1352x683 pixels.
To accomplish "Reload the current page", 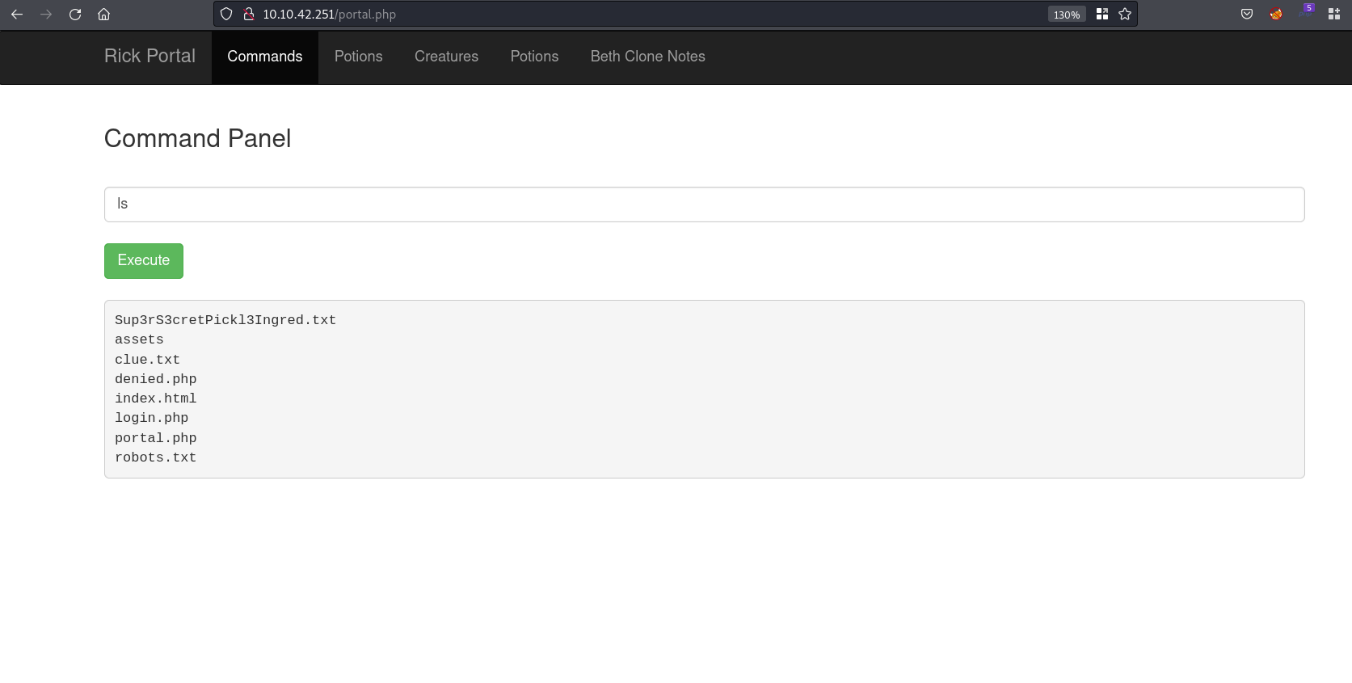I will point(75,15).
